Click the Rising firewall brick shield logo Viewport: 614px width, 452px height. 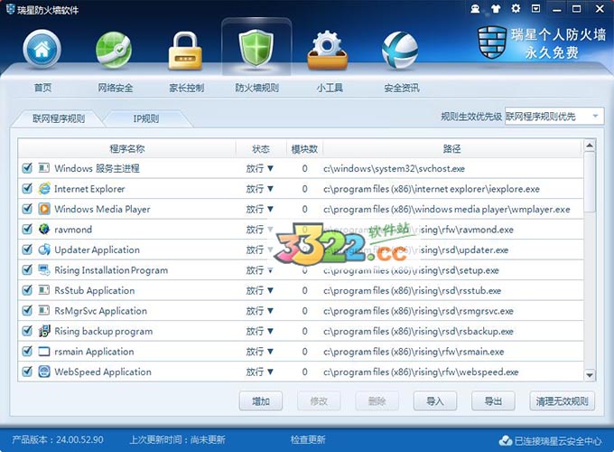[492, 42]
